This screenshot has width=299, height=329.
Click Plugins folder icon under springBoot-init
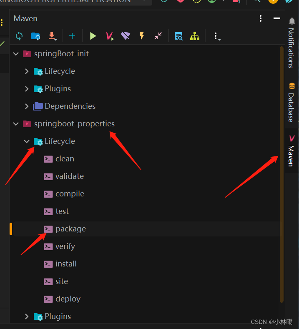click(x=38, y=89)
